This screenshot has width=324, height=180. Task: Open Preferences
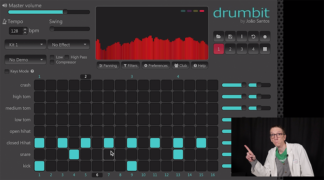click(x=156, y=65)
